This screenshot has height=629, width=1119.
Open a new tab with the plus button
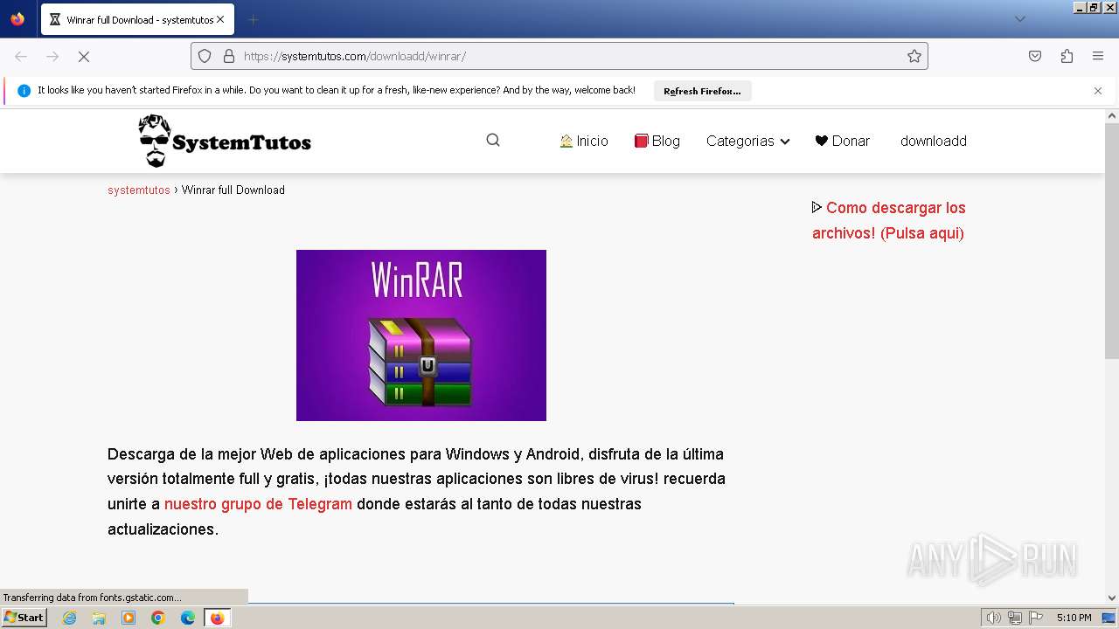253,19
